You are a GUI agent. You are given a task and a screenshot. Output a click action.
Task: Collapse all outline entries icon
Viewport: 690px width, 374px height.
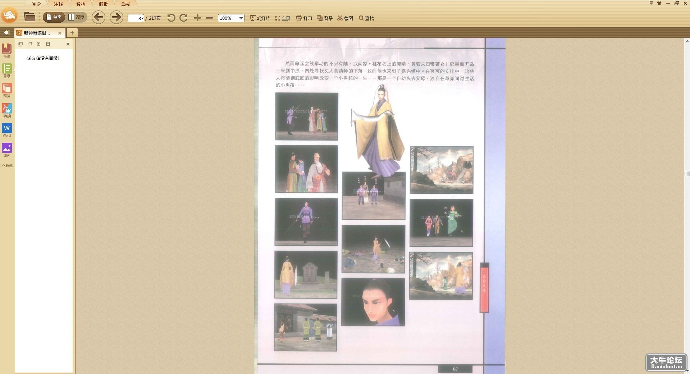[x=30, y=44]
